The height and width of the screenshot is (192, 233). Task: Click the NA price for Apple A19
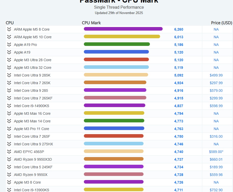click(x=216, y=52)
